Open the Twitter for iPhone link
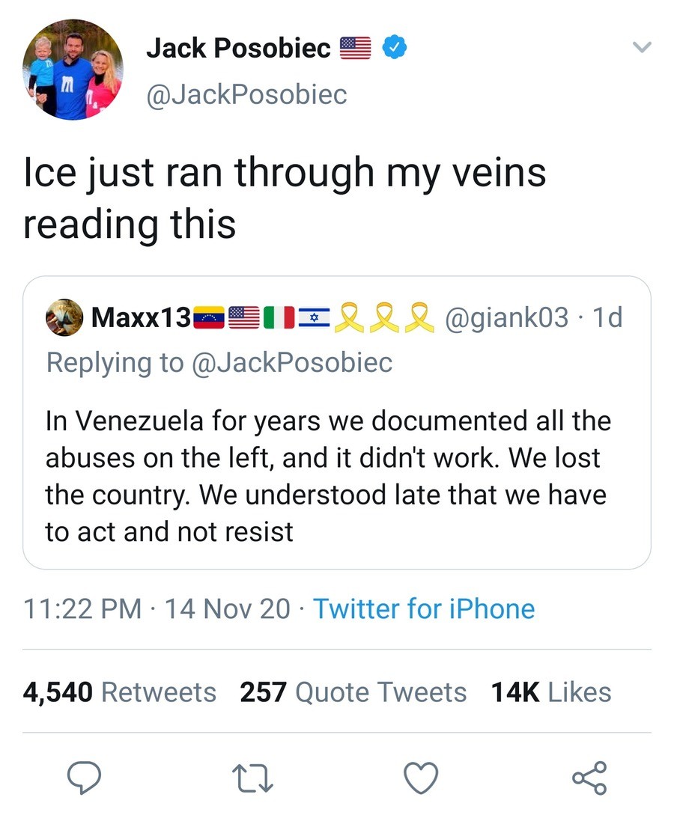 point(424,608)
